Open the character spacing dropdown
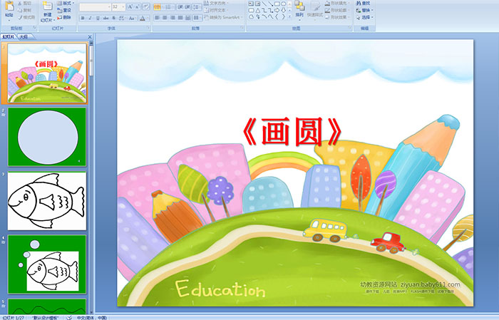This screenshot has width=499, height=320. point(122,18)
